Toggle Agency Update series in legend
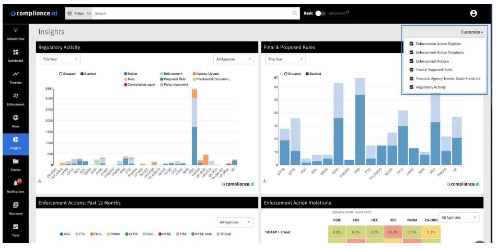 [x=205, y=74]
